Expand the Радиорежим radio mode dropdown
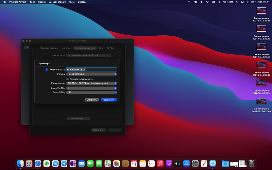This screenshot has height=170, width=272. click(x=92, y=83)
